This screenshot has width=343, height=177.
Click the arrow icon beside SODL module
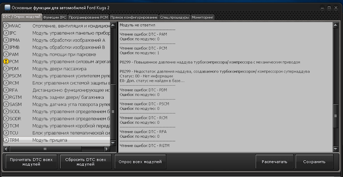coord(6,111)
